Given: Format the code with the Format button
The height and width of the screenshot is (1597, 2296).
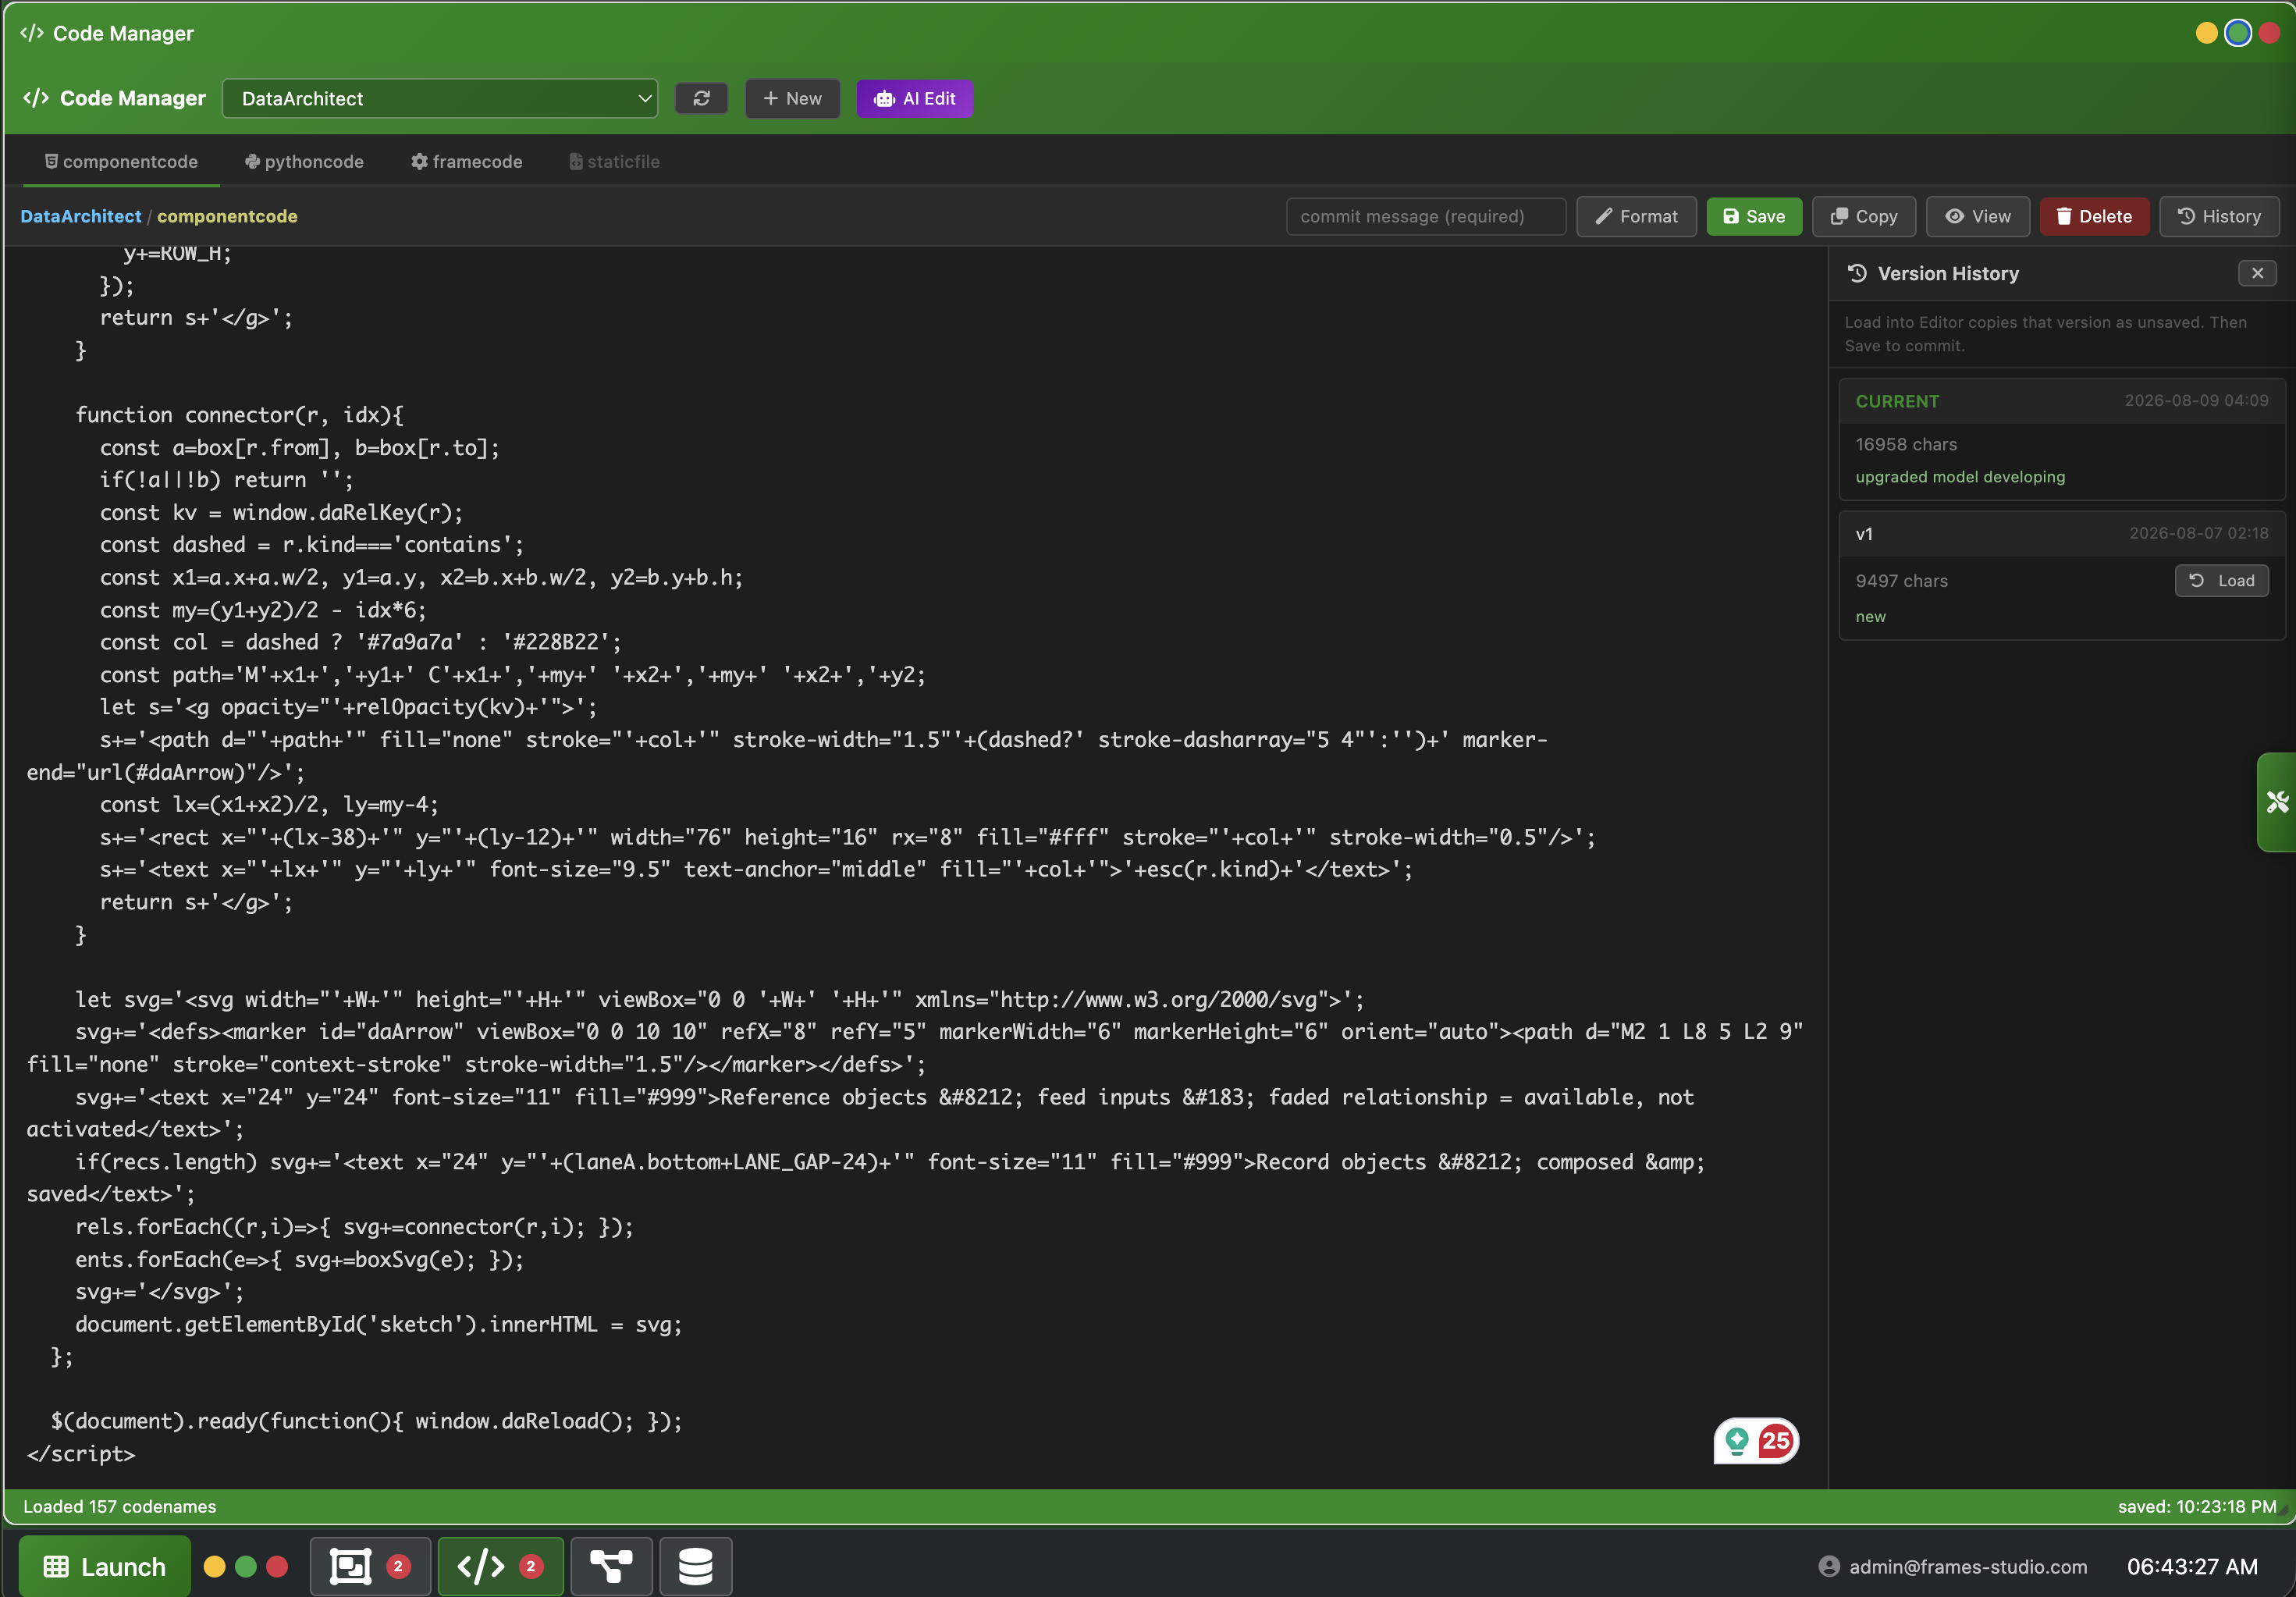Looking at the screenshot, I should coord(1636,216).
